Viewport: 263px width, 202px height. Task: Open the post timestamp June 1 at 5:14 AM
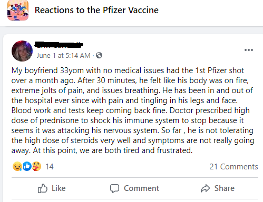(63, 56)
